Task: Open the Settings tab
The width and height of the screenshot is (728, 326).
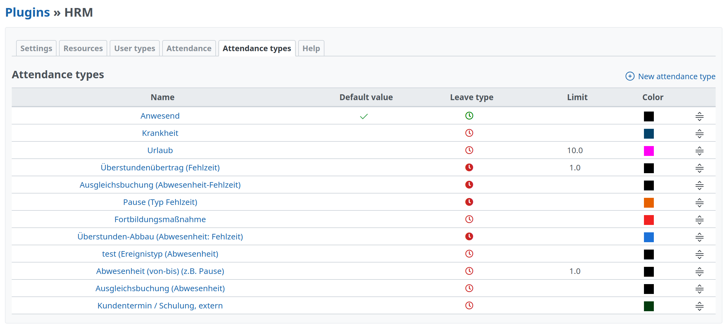Action: 36,48
